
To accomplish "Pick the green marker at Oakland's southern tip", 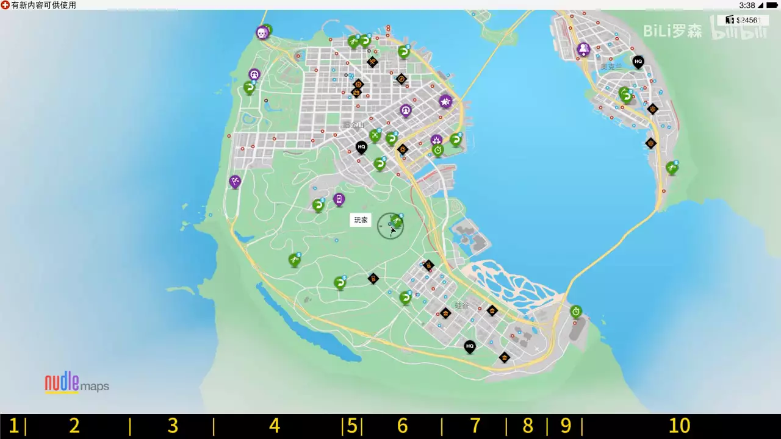I will pos(672,168).
